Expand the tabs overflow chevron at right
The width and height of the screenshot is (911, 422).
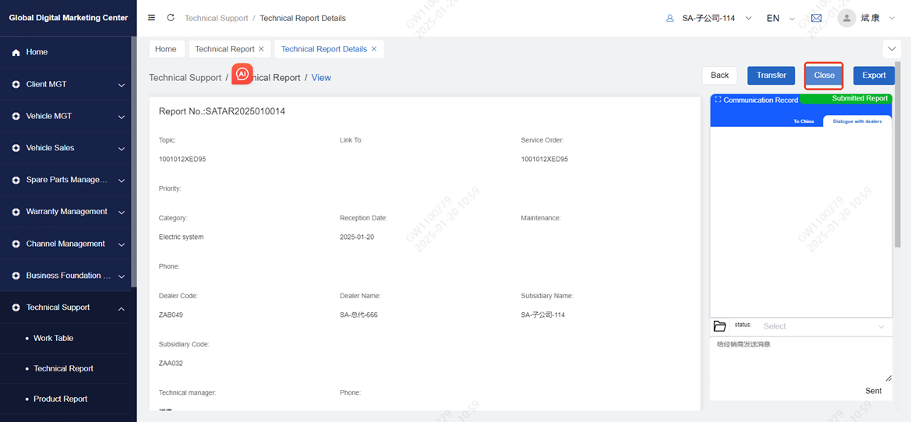(x=892, y=49)
